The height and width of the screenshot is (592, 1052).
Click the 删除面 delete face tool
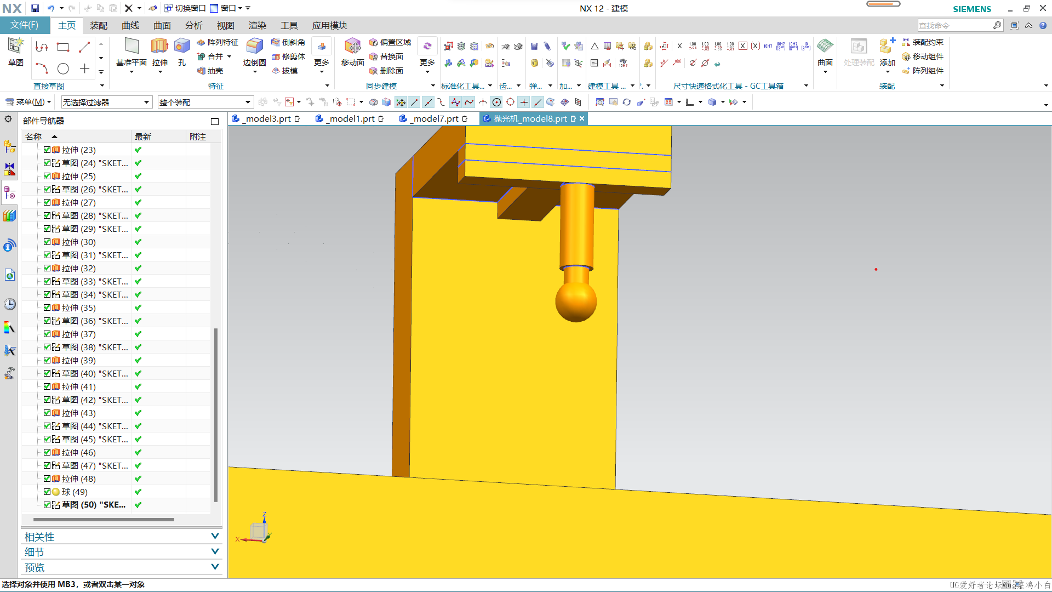point(386,71)
